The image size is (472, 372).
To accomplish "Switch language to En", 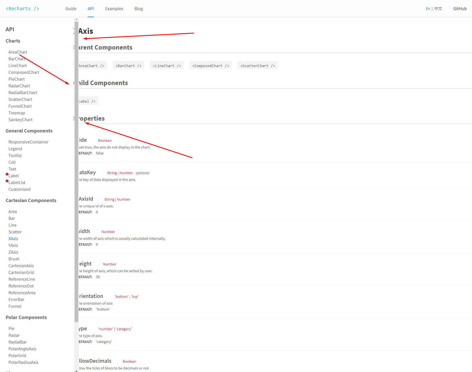I will (428, 9).
